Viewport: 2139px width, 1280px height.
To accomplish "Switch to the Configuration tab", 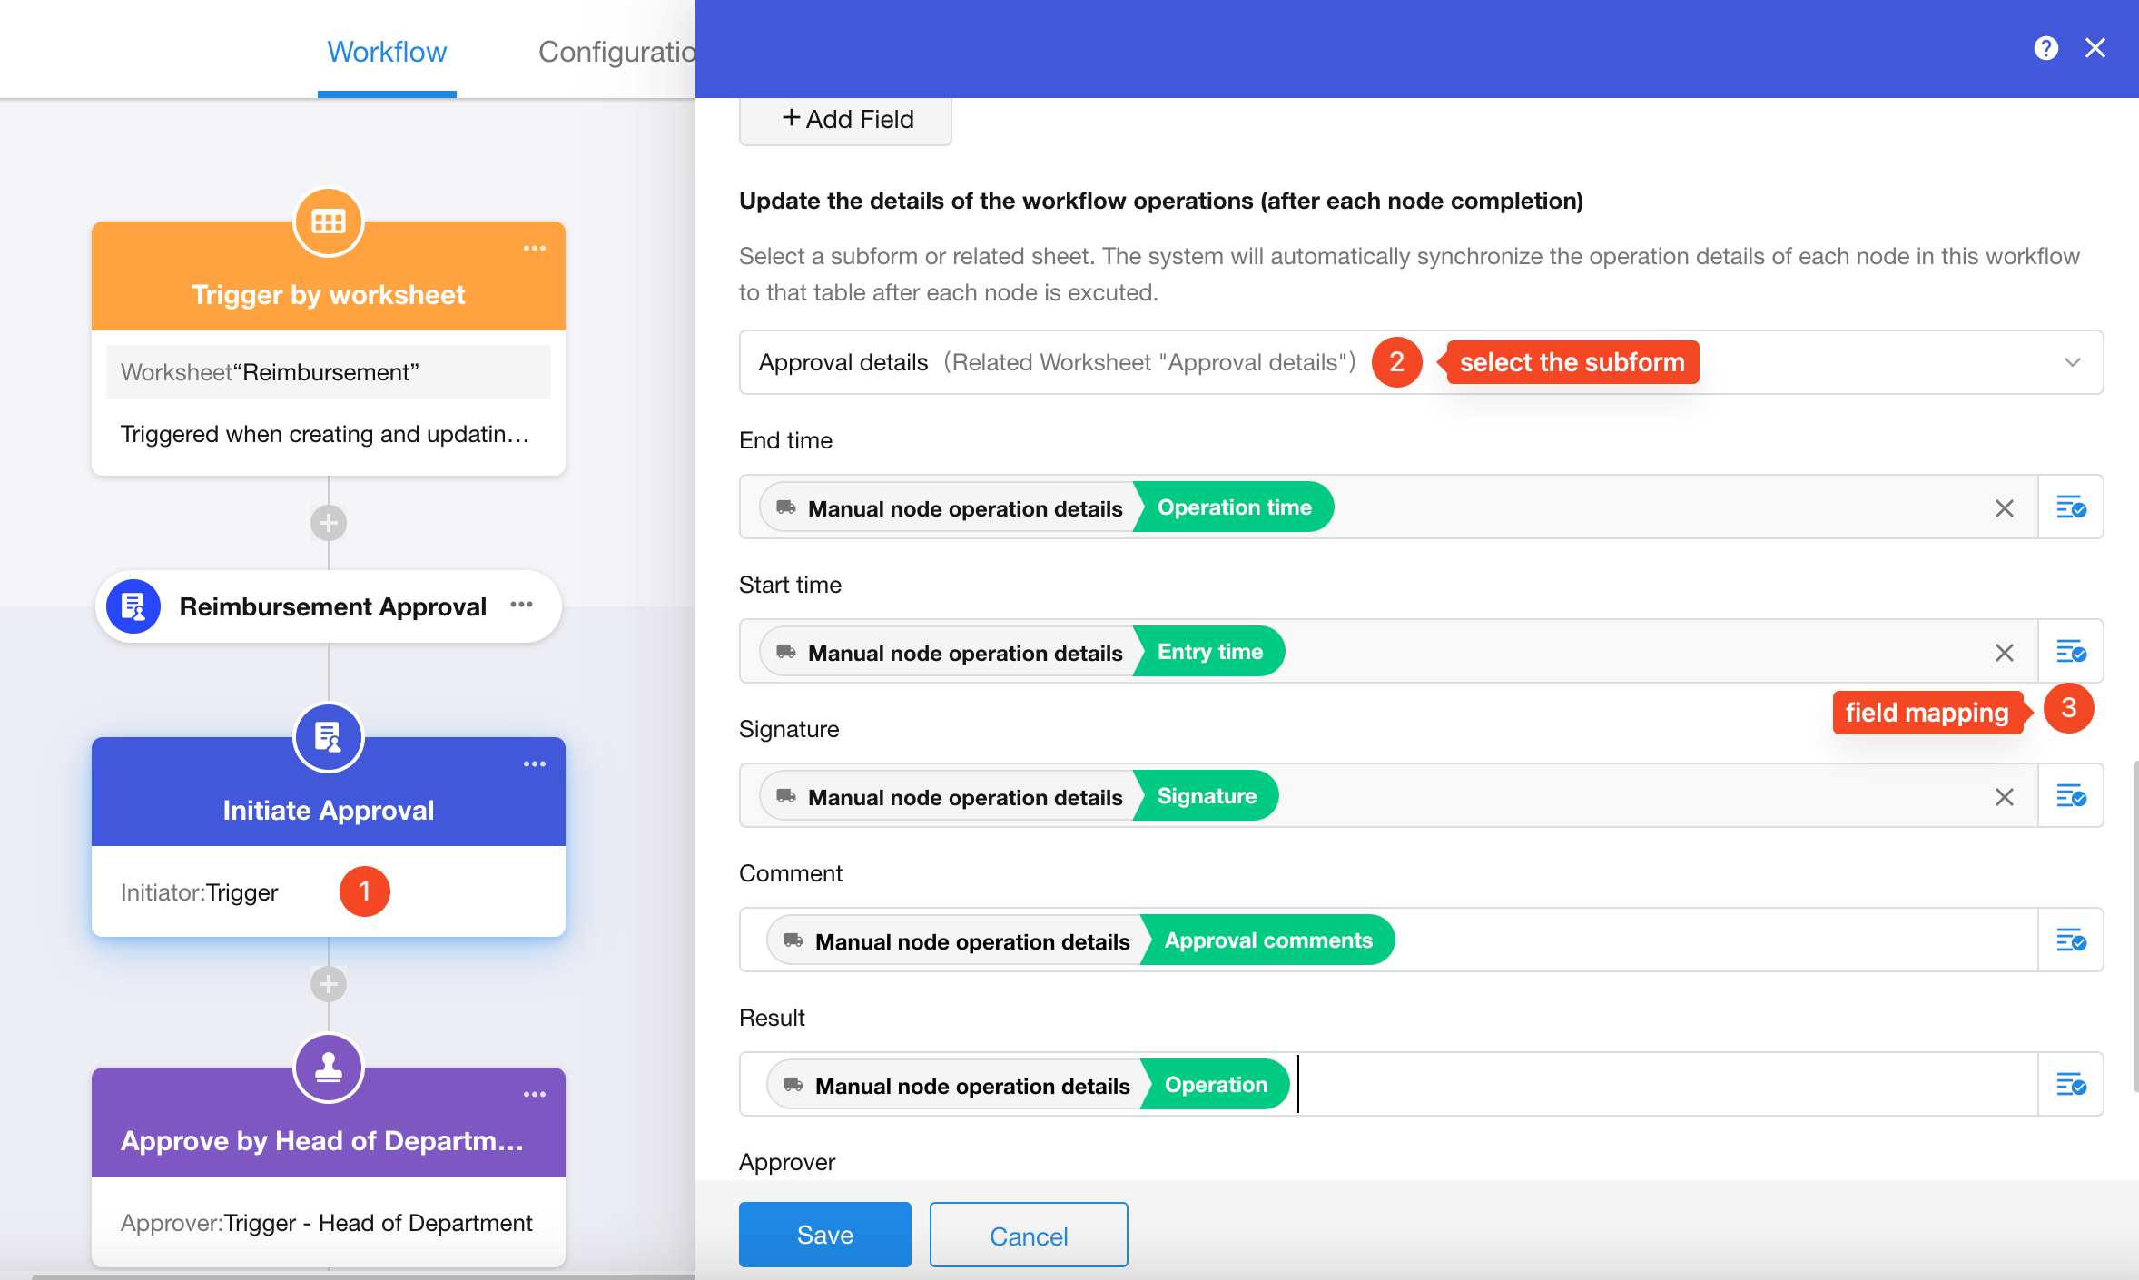I will pos(616,52).
